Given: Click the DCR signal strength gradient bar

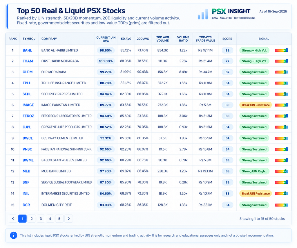Looking at the screenshot, I should [281, 205].
